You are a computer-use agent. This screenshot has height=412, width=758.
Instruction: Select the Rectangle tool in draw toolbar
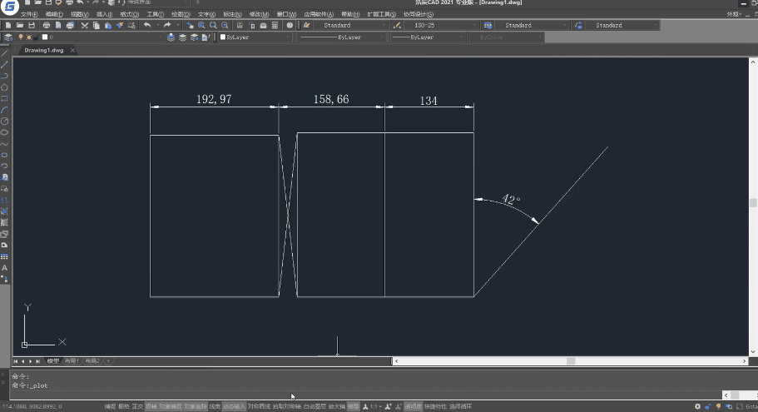[x=4, y=99]
